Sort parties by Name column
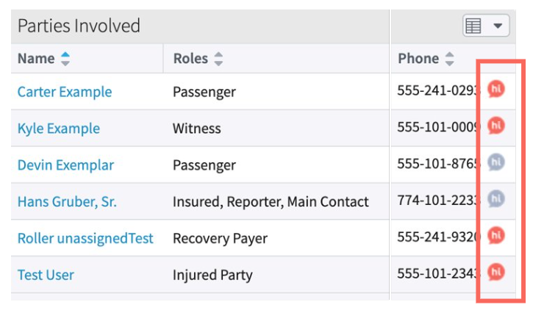 pos(65,59)
